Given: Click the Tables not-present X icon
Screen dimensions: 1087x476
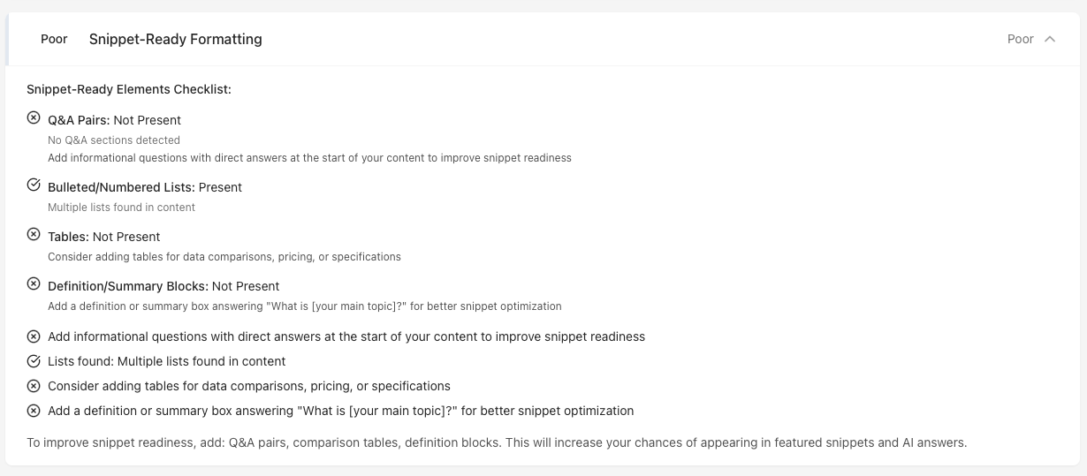Looking at the screenshot, I should (34, 235).
